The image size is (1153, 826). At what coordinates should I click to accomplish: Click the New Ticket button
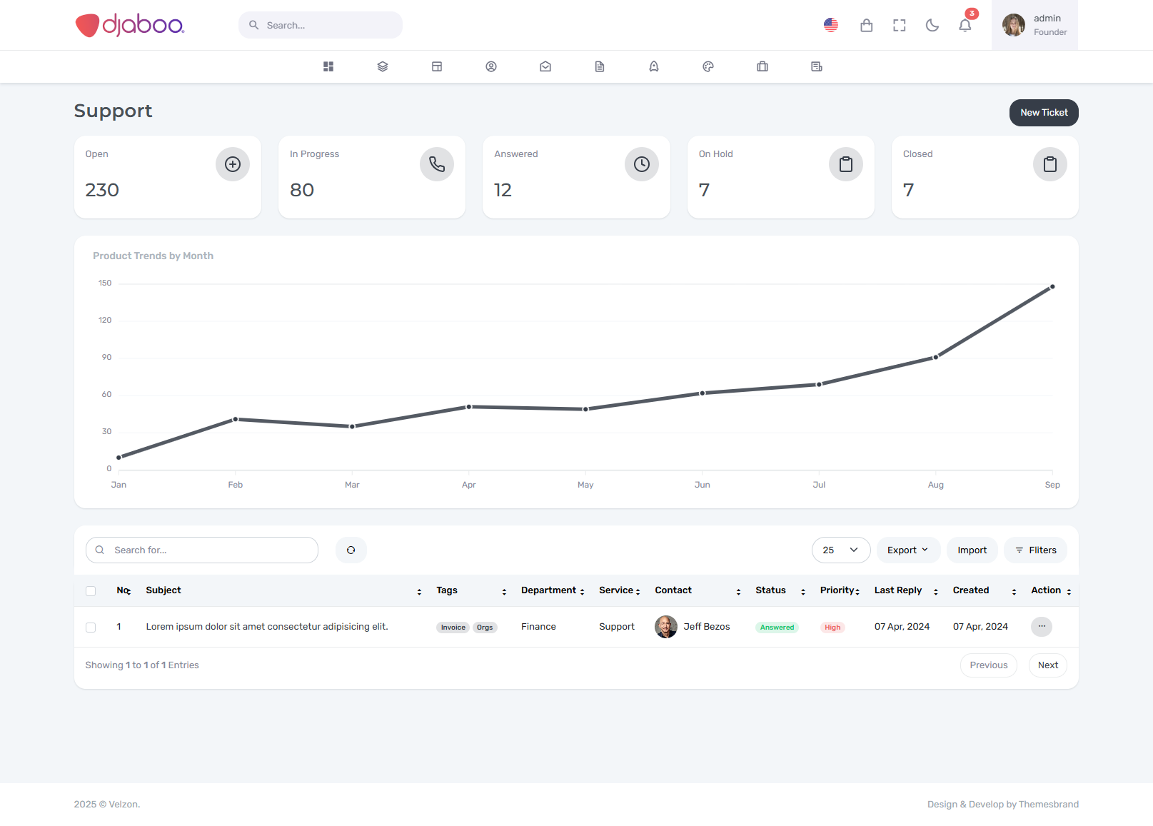pyautogui.click(x=1043, y=113)
